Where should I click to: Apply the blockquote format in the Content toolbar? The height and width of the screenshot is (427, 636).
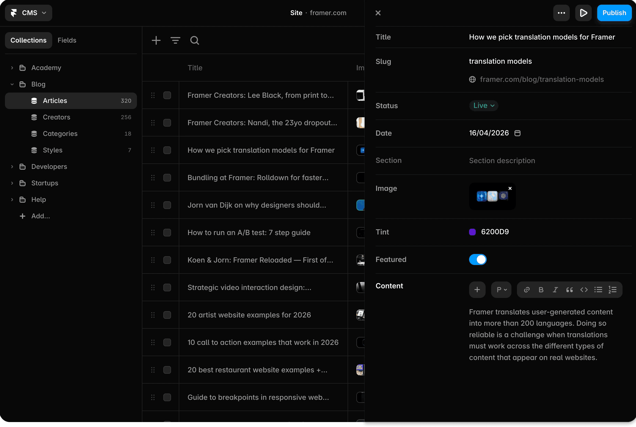pyautogui.click(x=569, y=290)
